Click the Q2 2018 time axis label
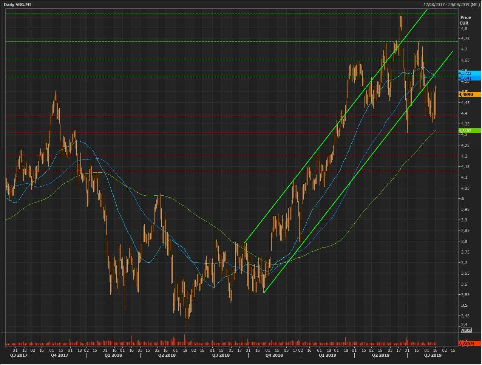482x365 pixels. click(x=167, y=355)
